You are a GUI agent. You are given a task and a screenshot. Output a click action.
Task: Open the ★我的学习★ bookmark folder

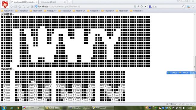tap(79, 11)
